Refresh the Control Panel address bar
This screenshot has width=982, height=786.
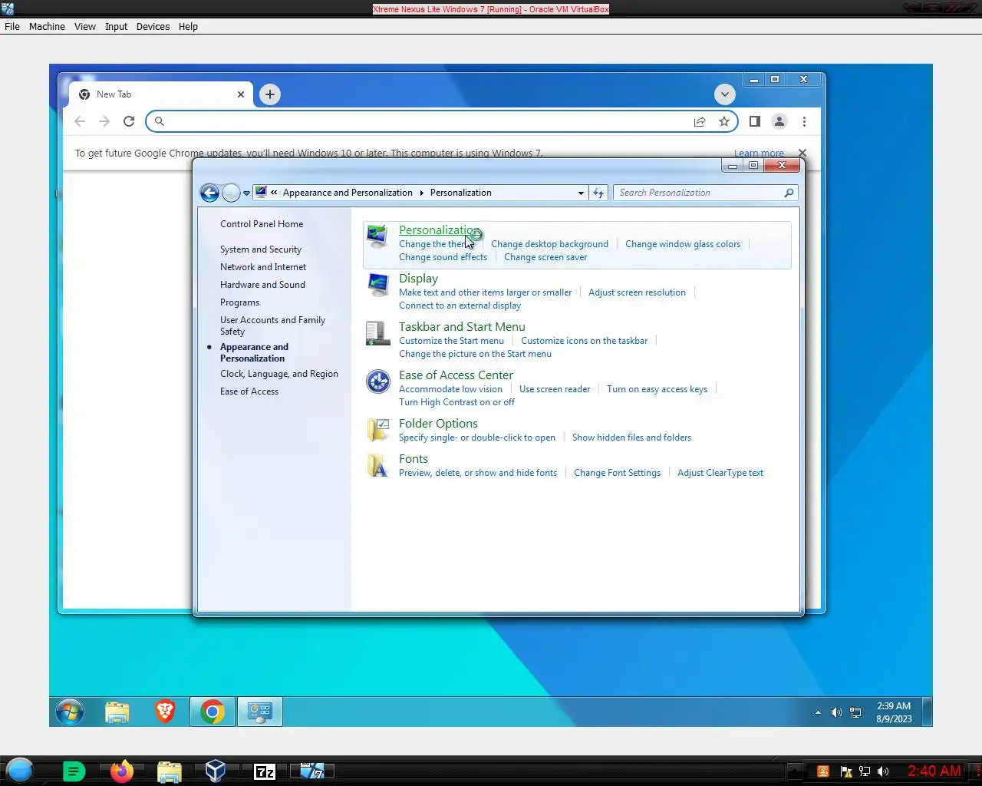click(x=598, y=193)
